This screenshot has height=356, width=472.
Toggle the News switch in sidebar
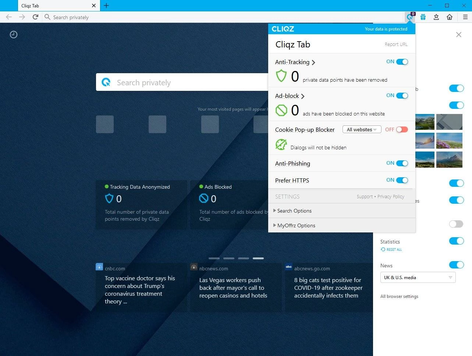pos(456,265)
